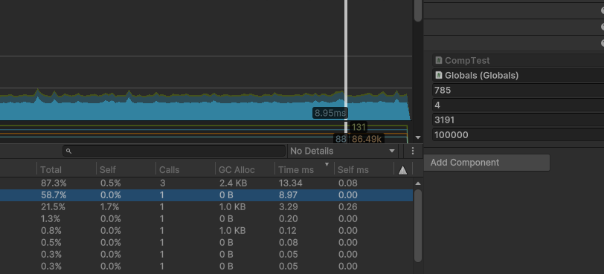
Task: Click the hierarchy table vertical scrollbar
Action: [417, 225]
